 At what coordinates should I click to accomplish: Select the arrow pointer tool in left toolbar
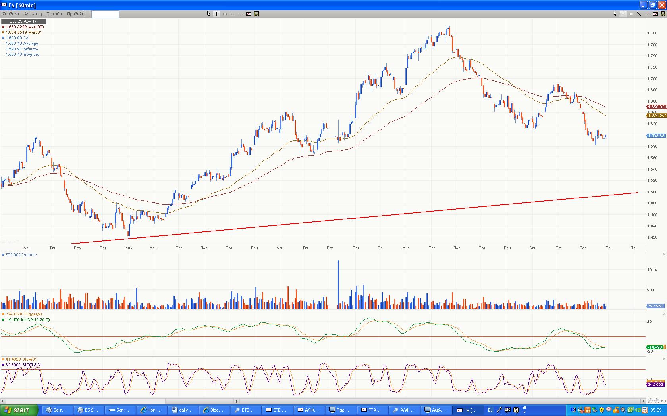pos(208,14)
